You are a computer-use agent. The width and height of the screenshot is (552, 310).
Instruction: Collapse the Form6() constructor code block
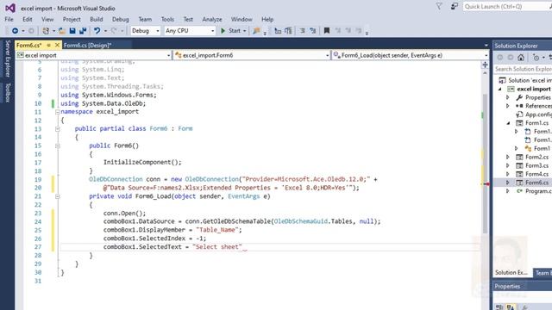57,146
